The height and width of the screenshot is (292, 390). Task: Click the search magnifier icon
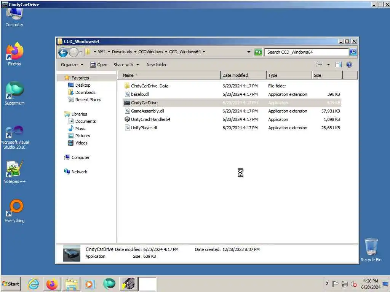(x=353, y=52)
